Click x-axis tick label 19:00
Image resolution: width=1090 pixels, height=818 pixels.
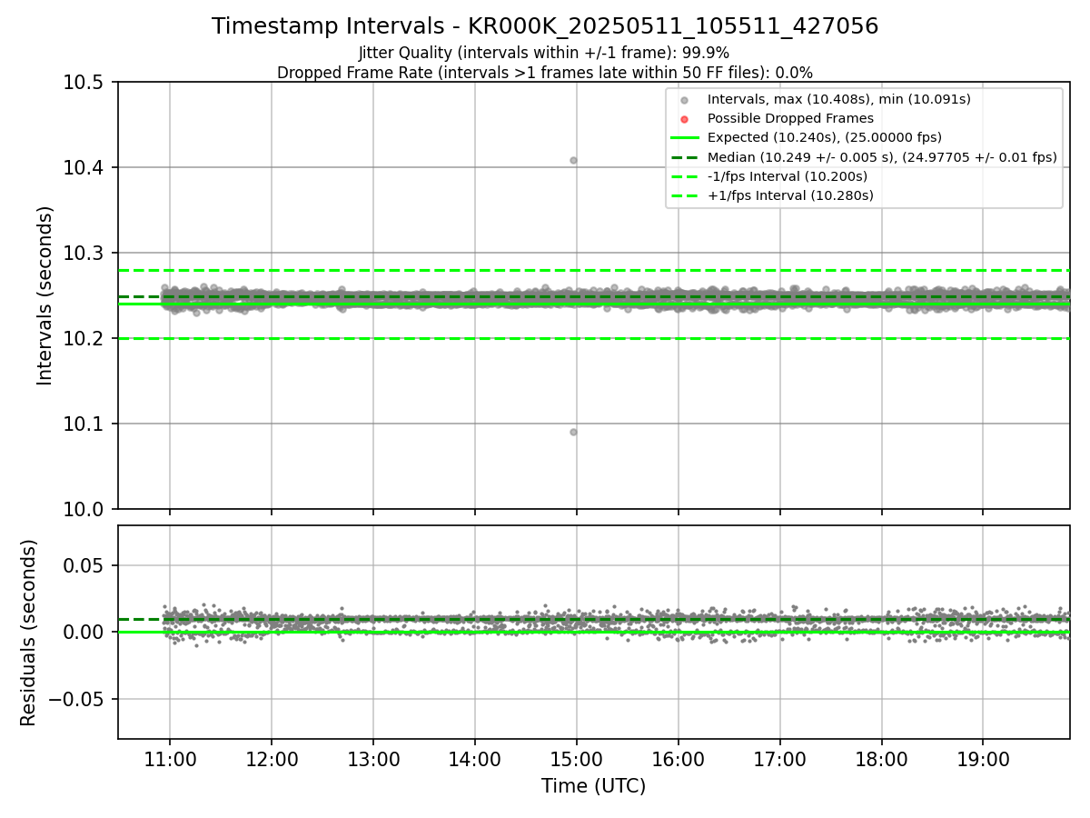(983, 759)
